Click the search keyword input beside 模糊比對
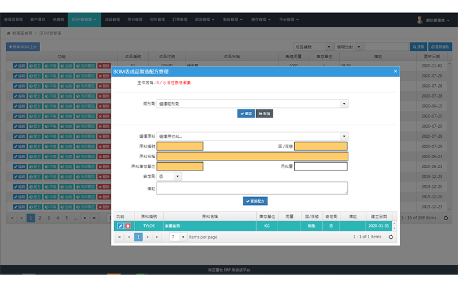This screenshot has width=458, height=288. click(x=386, y=47)
